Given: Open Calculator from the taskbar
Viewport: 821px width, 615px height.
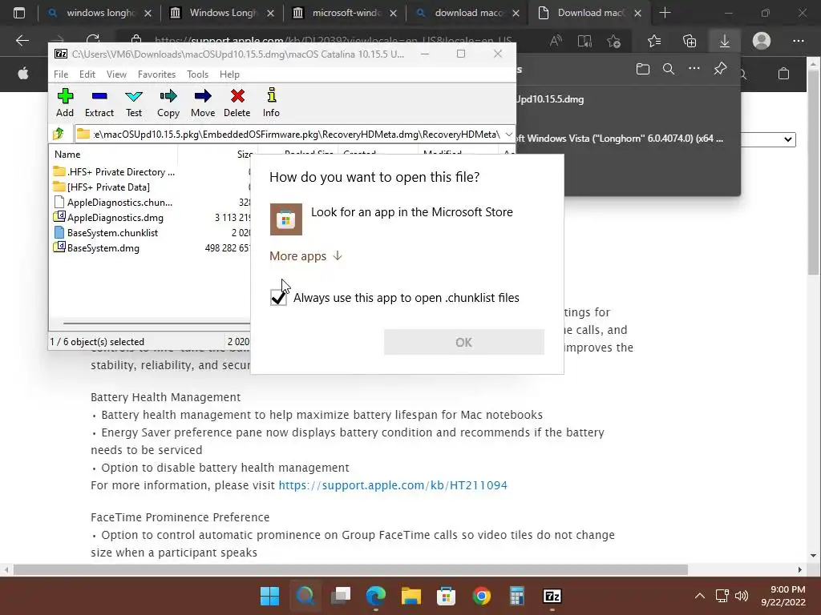Looking at the screenshot, I should click(x=517, y=596).
